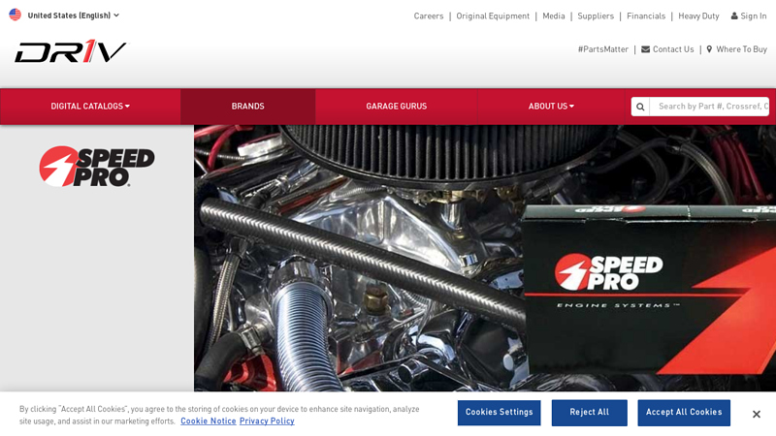Image resolution: width=776 pixels, height=436 pixels.
Task: Open the Media link
Action: [x=553, y=16]
